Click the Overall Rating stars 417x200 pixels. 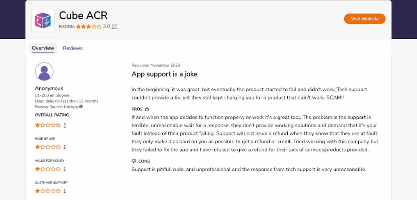(x=48, y=125)
